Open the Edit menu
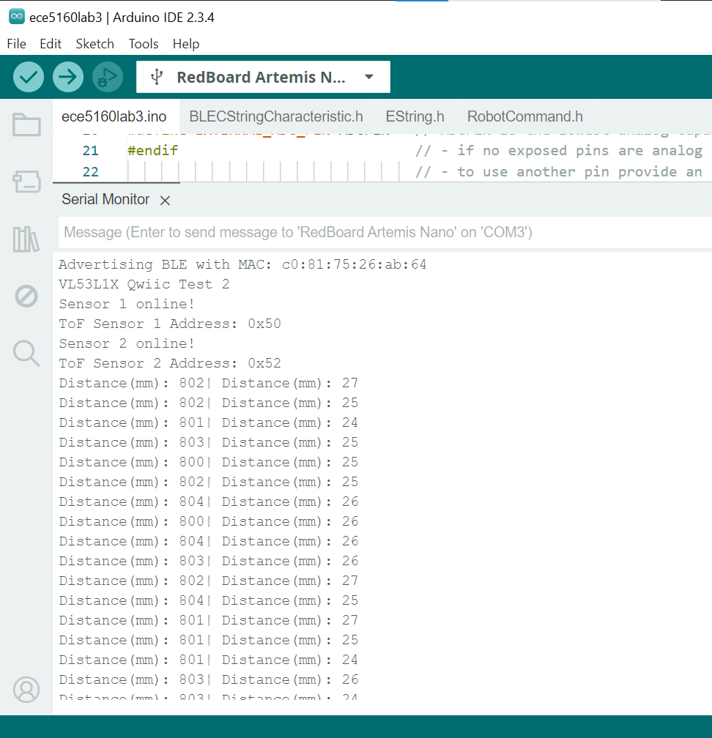 [x=51, y=44]
